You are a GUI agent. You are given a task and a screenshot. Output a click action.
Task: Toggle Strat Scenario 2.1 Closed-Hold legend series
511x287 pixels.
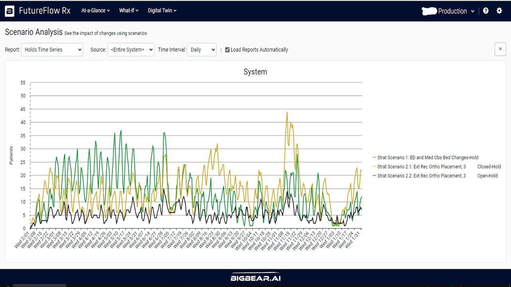(x=437, y=167)
